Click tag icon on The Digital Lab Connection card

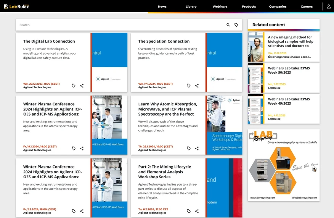point(74,86)
